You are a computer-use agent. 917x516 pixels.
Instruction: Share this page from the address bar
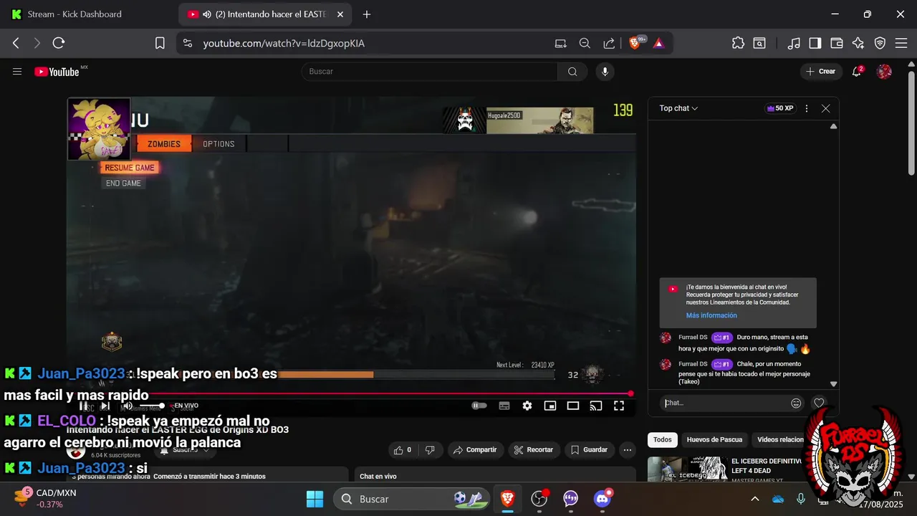click(609, 43)
